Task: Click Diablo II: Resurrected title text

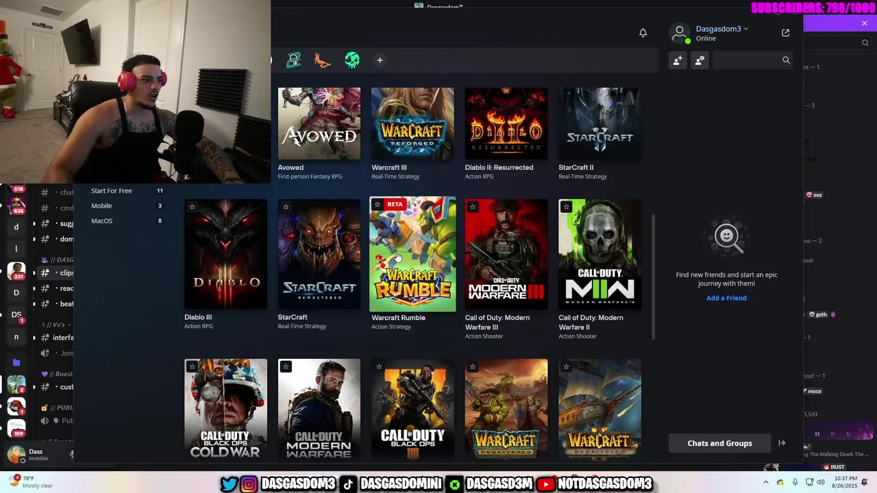Action: [x=499, y=167]
